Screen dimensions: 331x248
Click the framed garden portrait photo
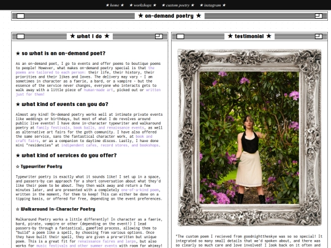coord(249,138)
